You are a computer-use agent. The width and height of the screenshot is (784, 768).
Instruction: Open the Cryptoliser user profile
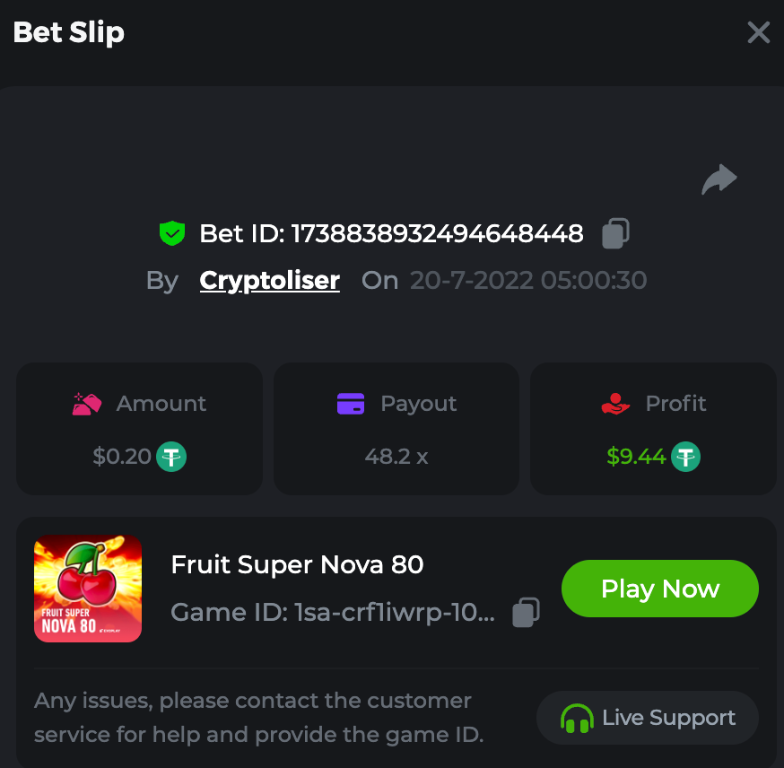click(269, 280)
